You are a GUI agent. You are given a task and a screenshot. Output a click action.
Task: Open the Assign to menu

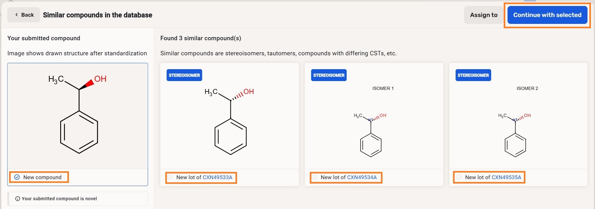pos(484,15)
